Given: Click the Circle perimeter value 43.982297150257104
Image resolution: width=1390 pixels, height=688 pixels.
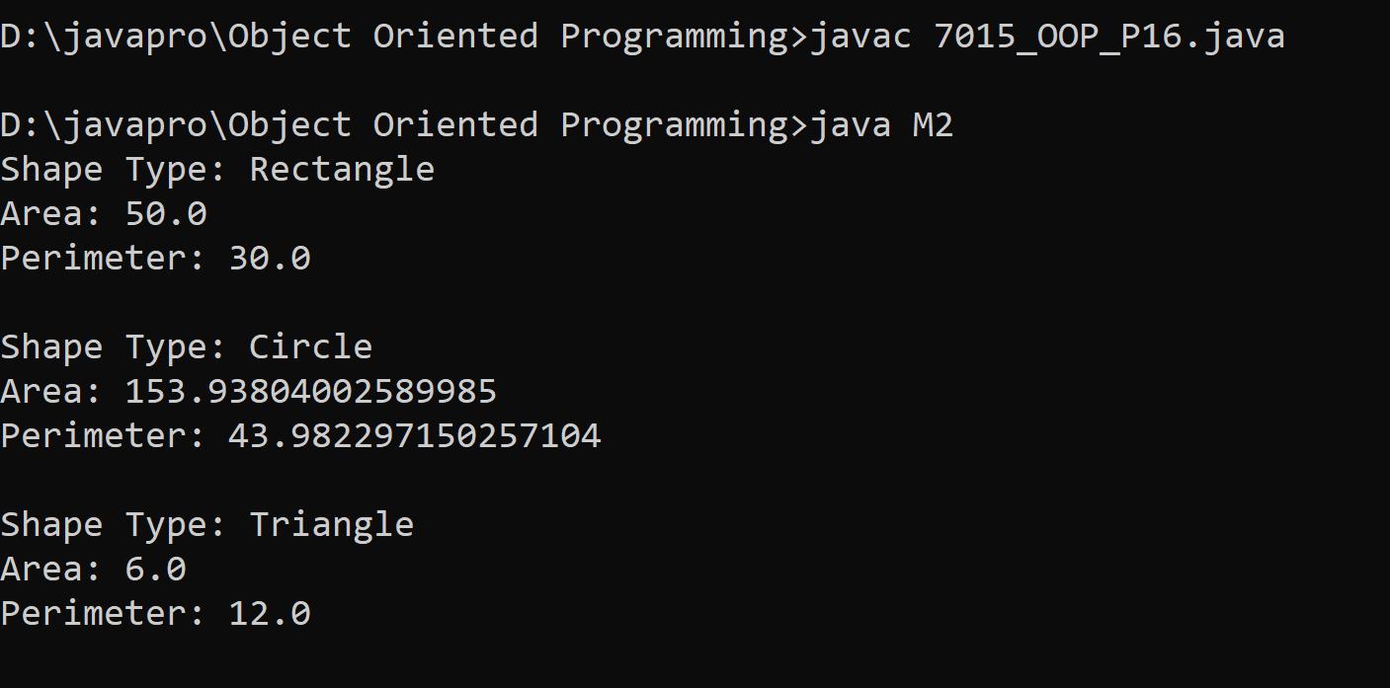Looking at the screenshot, I should tap(415, 436).
